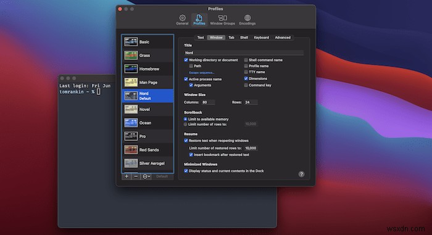Open Window Groups preferences
Image resolution: width=432 pixels, height=235 pixels.
tap(222, 20)
